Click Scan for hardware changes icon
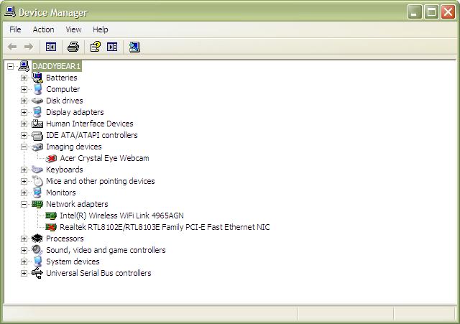This screenshot has height=324, width=460. (134, 47)
